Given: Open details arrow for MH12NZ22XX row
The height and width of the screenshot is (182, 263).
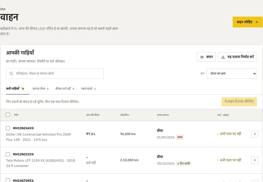Looking at the screenshot, I should [255, 160].
